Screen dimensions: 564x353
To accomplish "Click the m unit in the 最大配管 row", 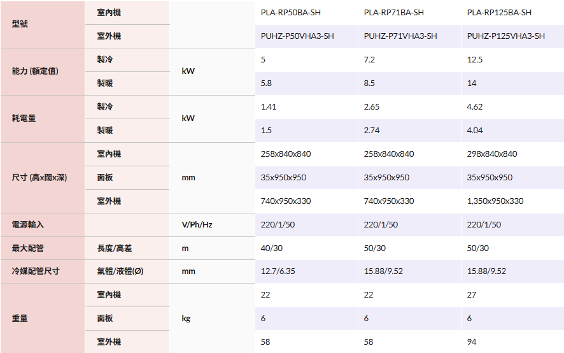I will pos(185,248).
